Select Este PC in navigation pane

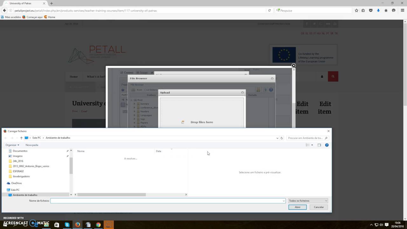[x=15, y=190]
